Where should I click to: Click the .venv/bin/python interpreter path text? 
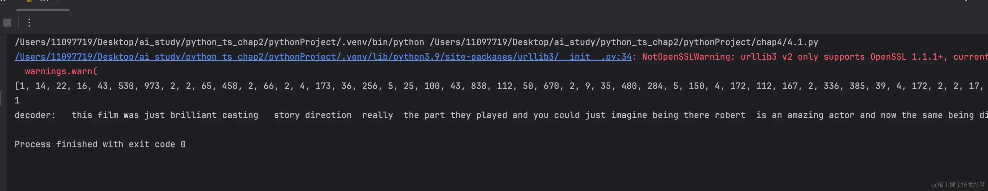click(219, 42)
